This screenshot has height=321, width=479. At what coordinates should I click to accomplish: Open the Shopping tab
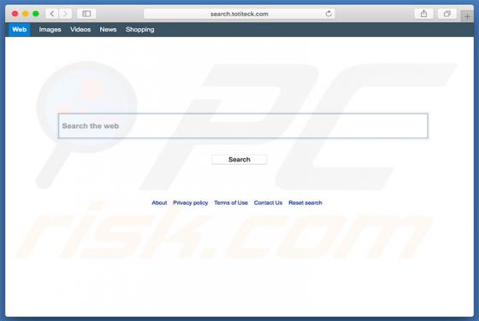pyautogui.click(x=140, y=30)
